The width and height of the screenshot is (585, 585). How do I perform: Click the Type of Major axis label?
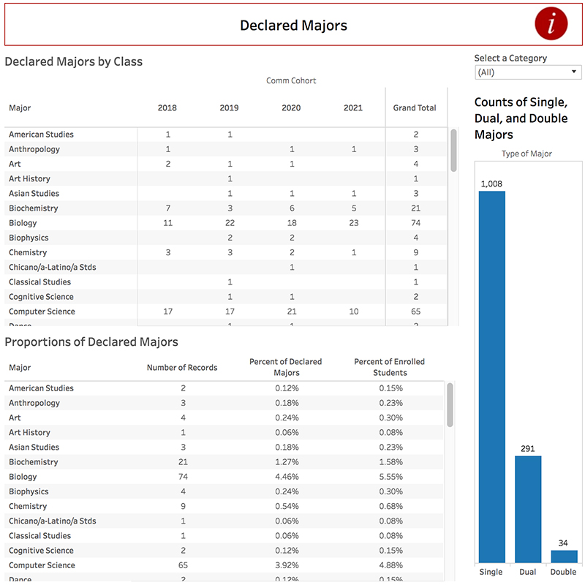(x=526, y=154)
